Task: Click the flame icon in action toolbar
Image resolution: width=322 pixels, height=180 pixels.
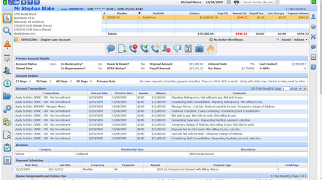Action: point(211,48)
